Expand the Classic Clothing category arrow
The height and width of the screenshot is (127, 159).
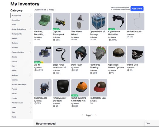31,52
